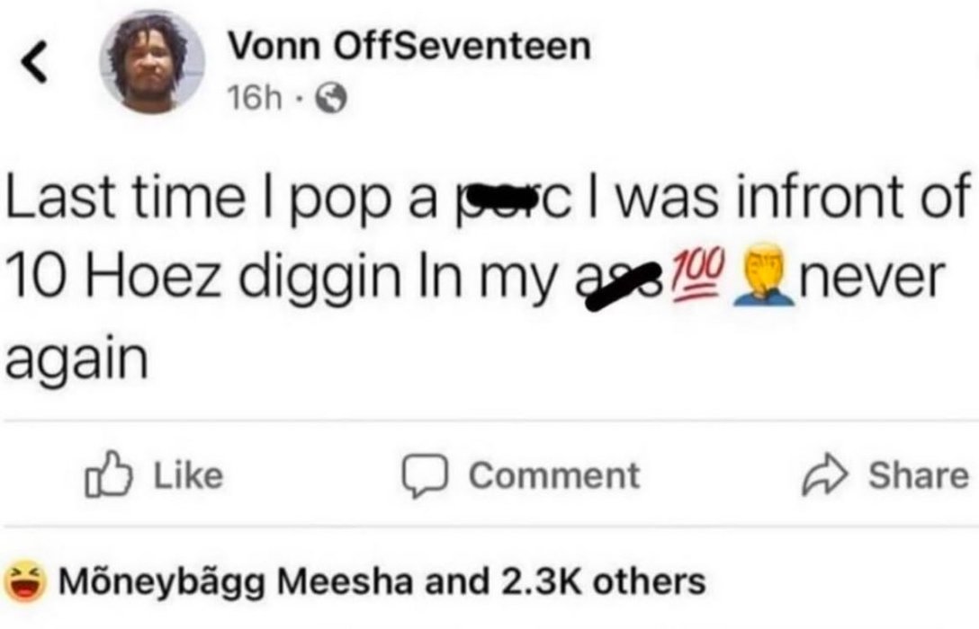Tap the Like label text
This screenshot has height=629, width=979.
point(188,475)
